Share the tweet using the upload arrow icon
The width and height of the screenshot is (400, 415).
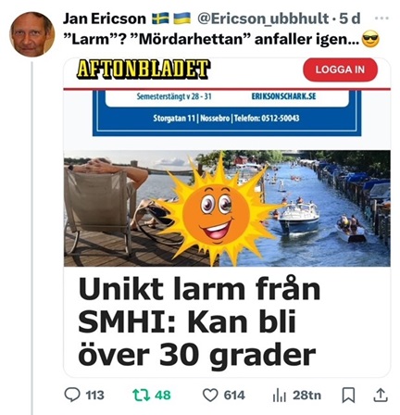point(381,396)
